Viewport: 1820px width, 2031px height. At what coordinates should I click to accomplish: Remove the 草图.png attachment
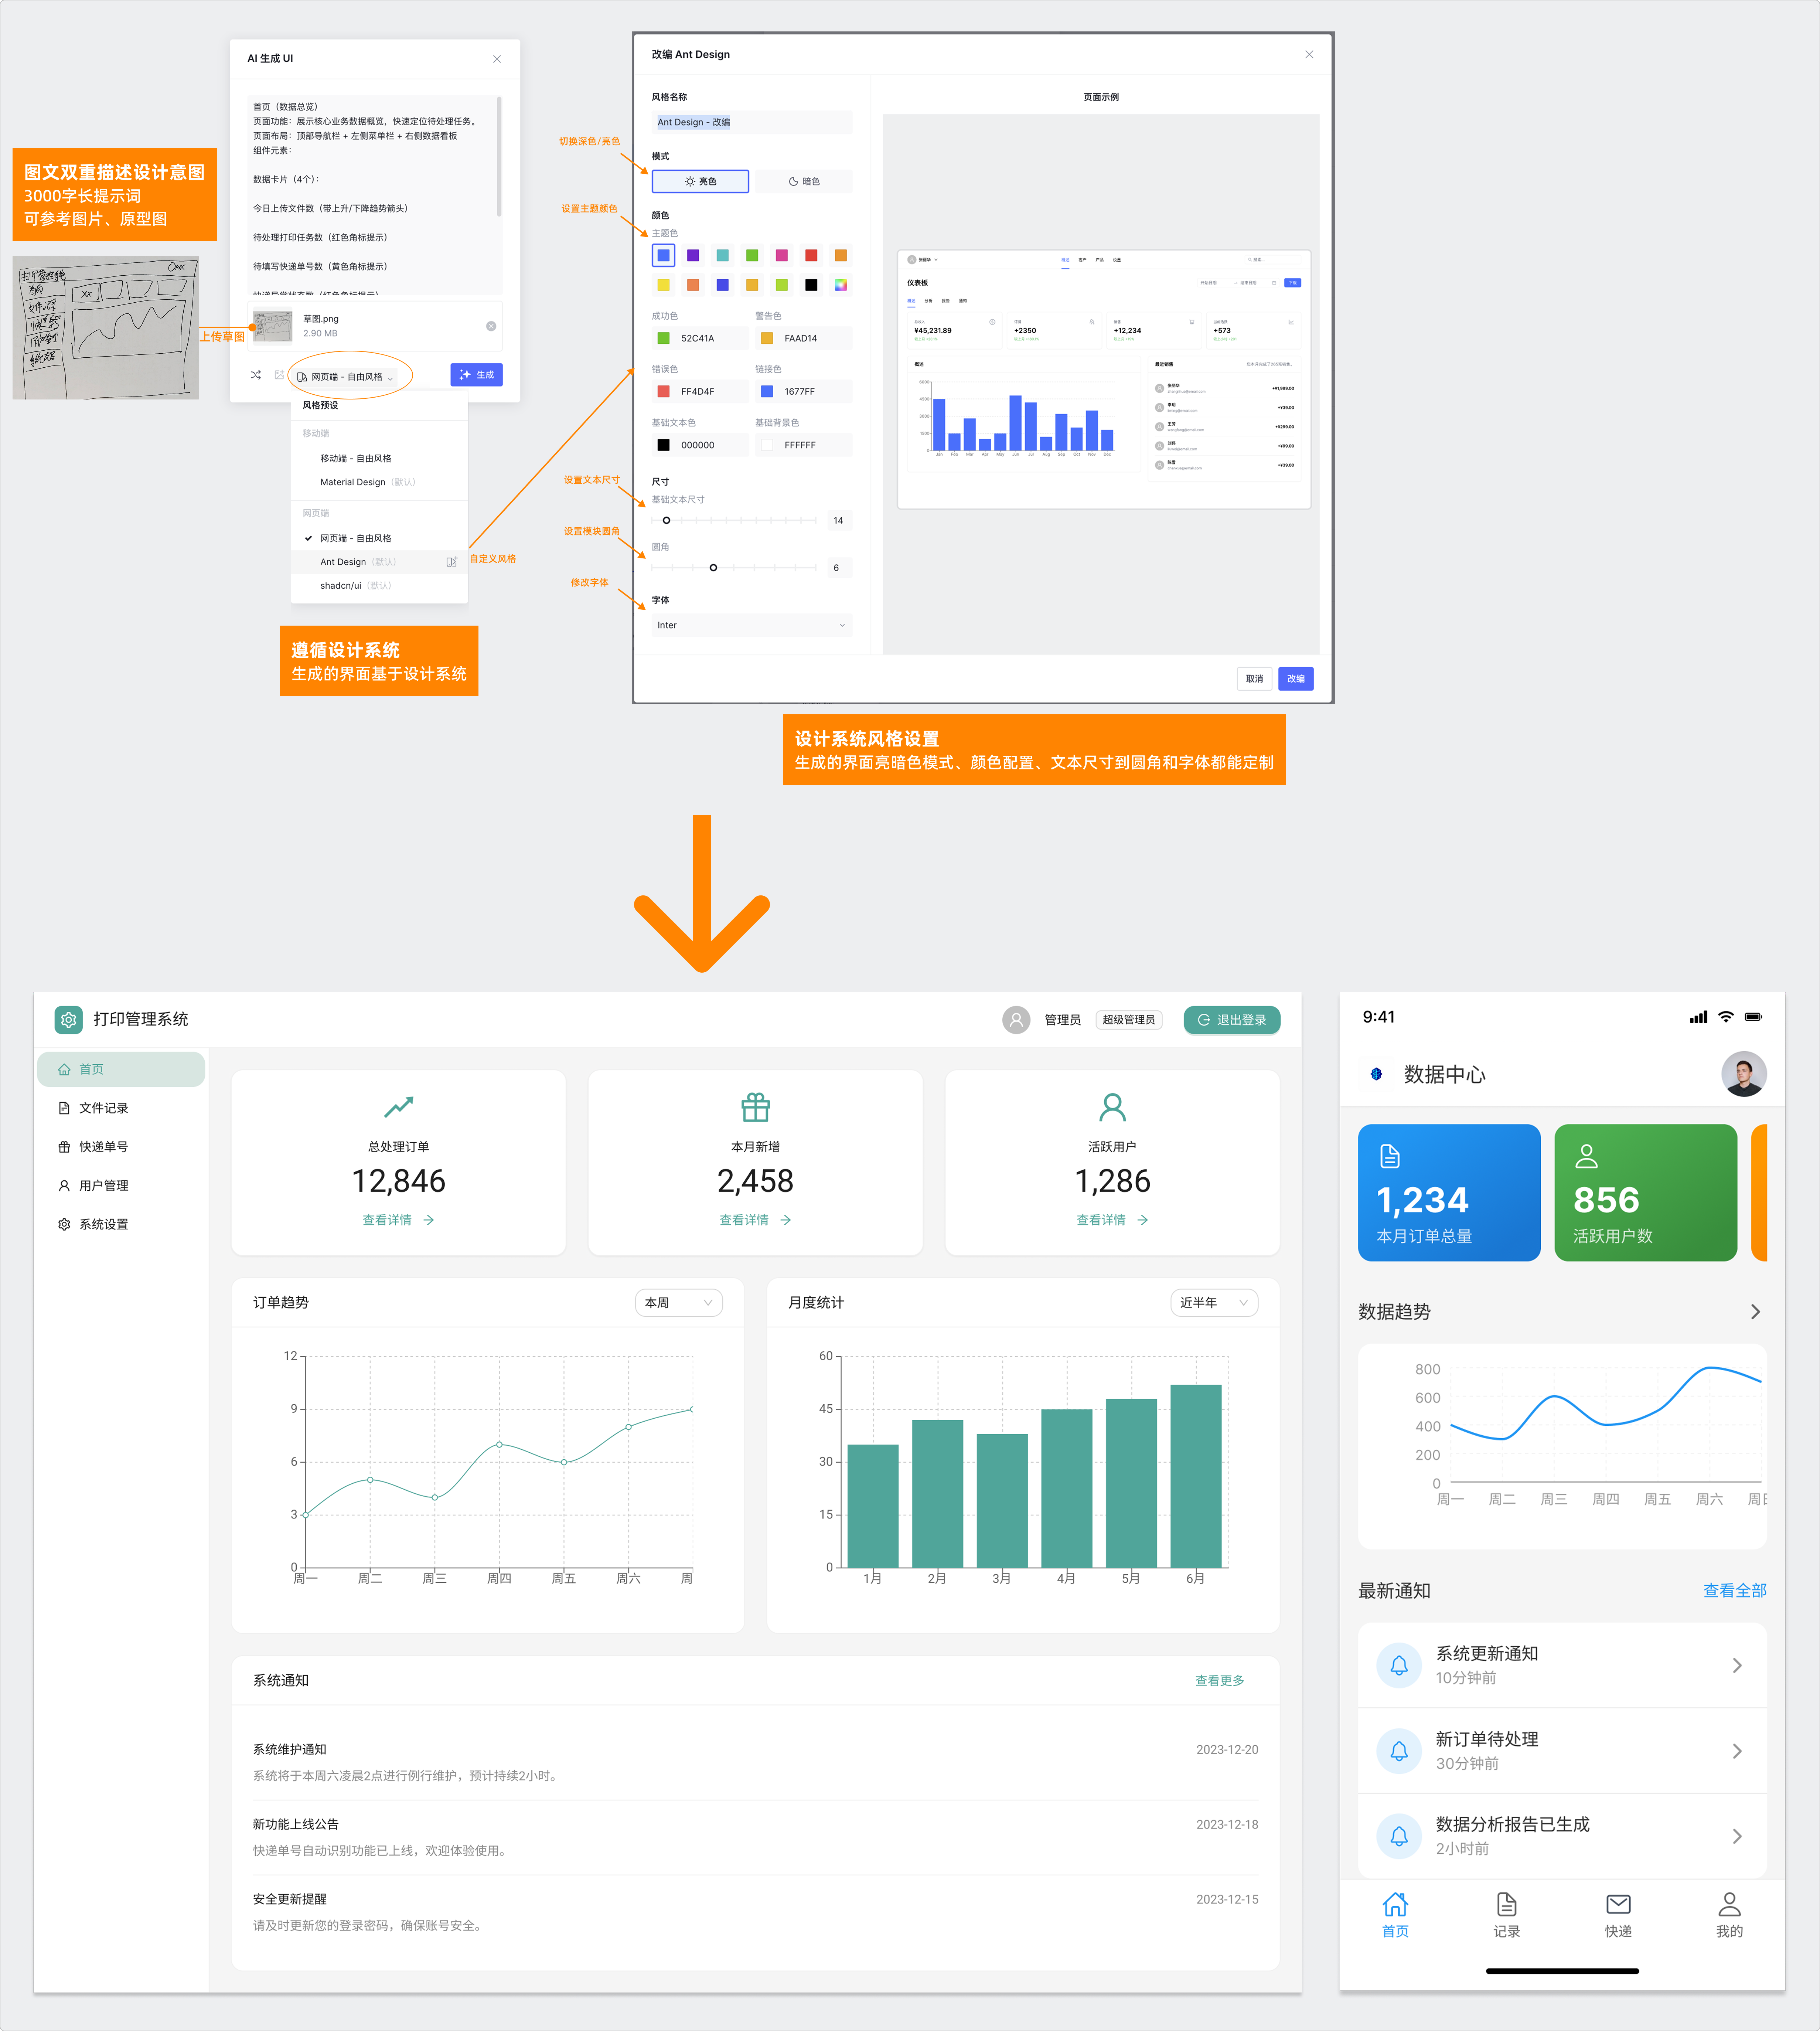491,326
